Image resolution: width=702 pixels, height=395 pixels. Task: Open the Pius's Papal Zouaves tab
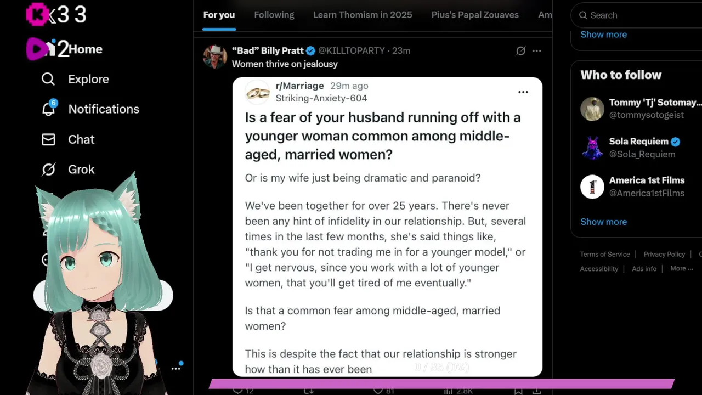pos(475,15)
